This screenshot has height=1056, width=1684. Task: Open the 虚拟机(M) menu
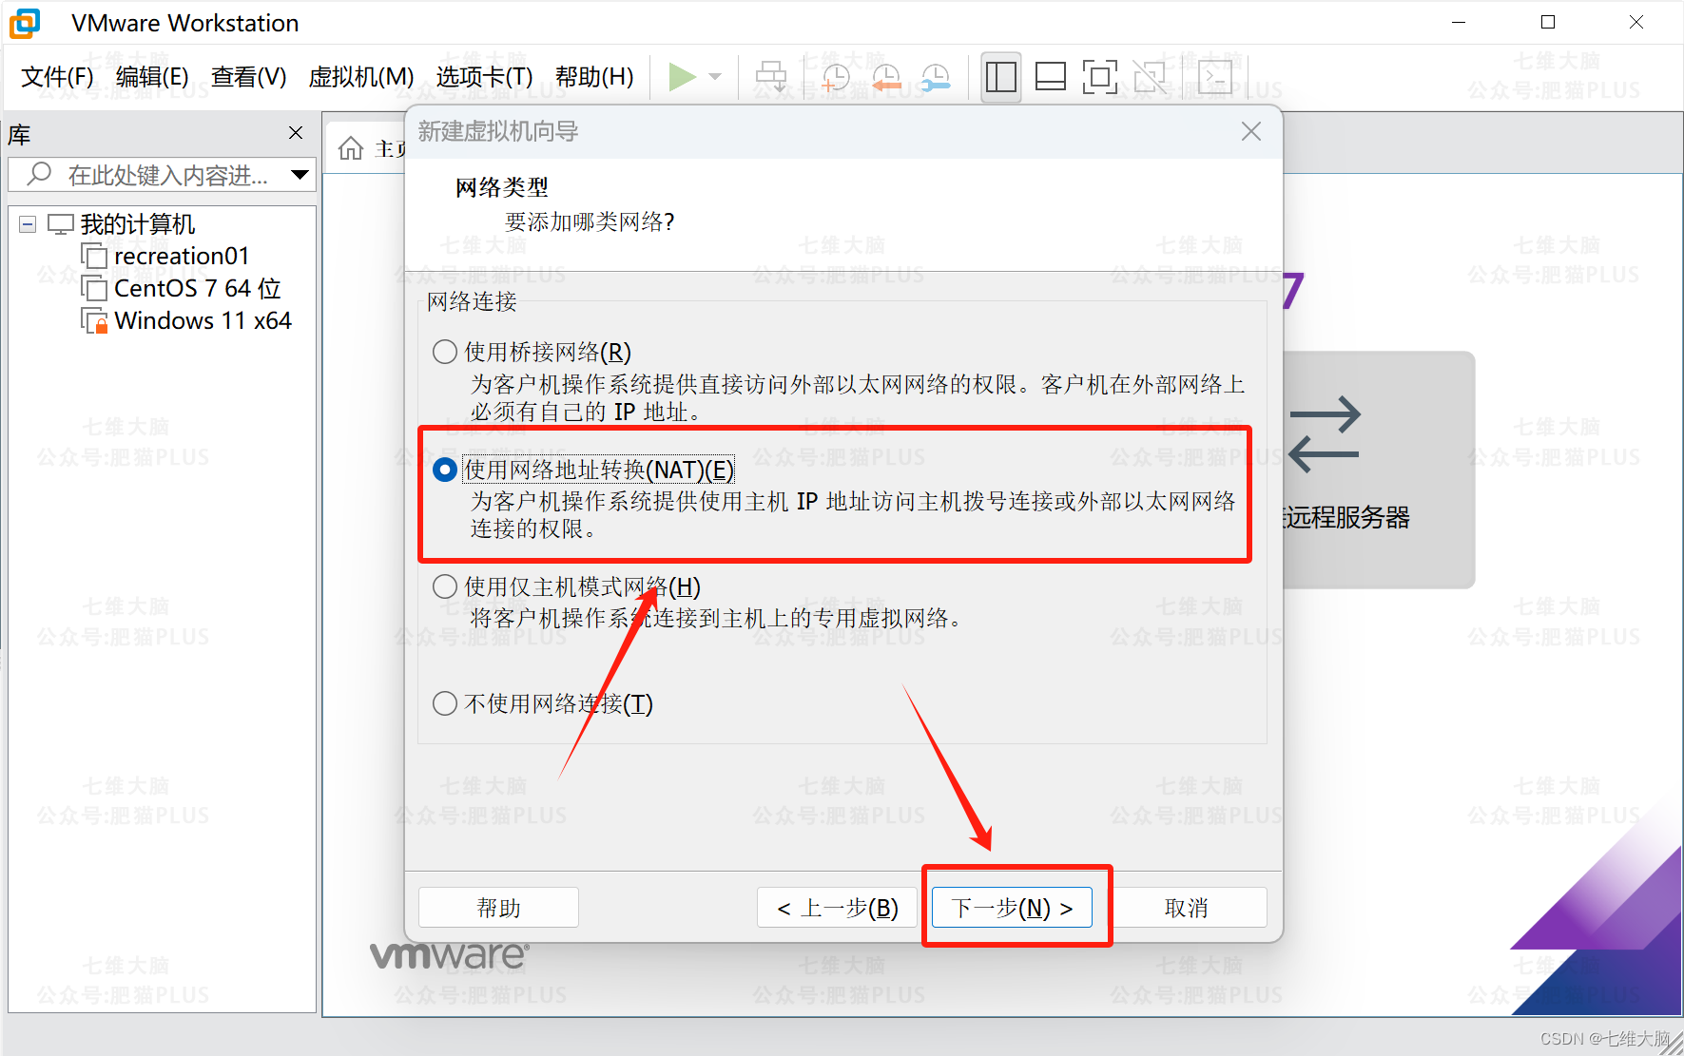(361, 77)
